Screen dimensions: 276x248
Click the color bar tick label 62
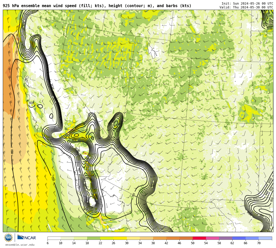(x=232, y=243)
